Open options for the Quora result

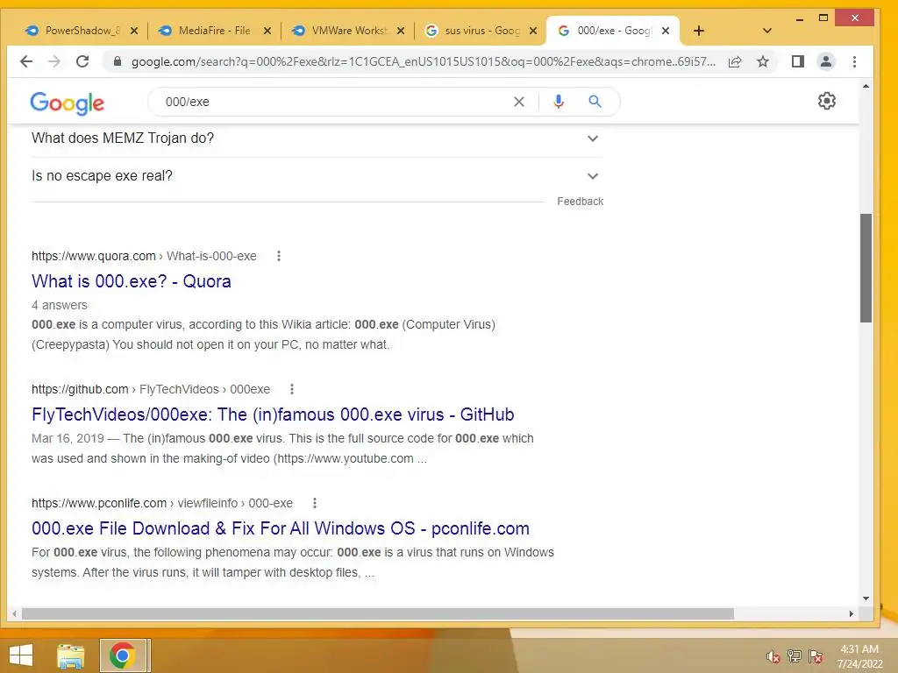(x=279, y=257)
